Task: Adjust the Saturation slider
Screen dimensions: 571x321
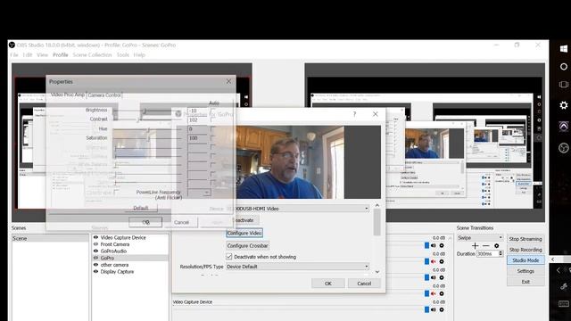Action: click(x=147, y=138)
